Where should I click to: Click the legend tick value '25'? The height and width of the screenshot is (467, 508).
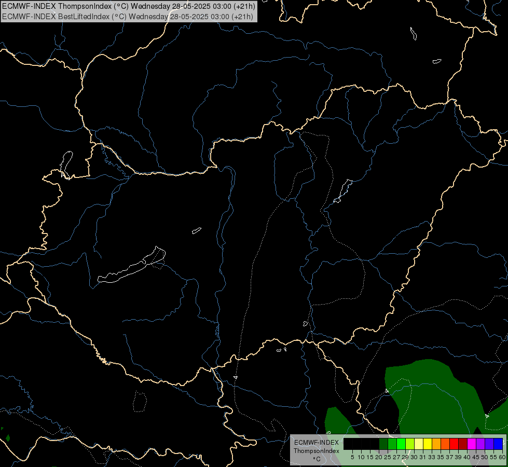tap(388, 457)
